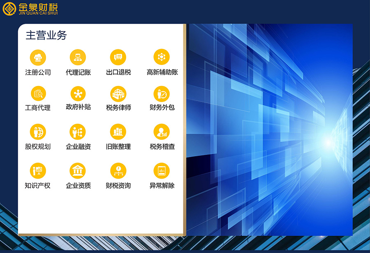
Task: Click the 企业融资 icon
Action: tap(78, 132)
